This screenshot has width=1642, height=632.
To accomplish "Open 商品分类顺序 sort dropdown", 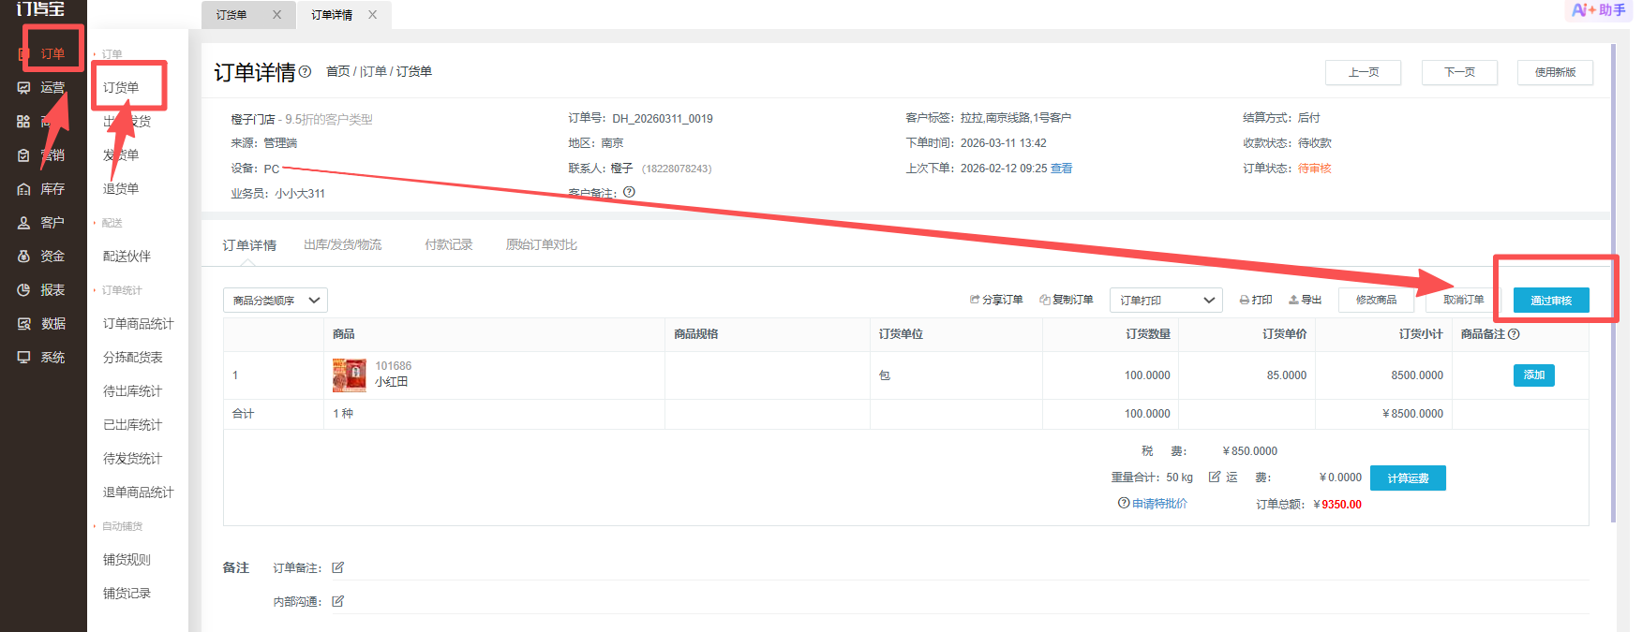I will (276, 301).
